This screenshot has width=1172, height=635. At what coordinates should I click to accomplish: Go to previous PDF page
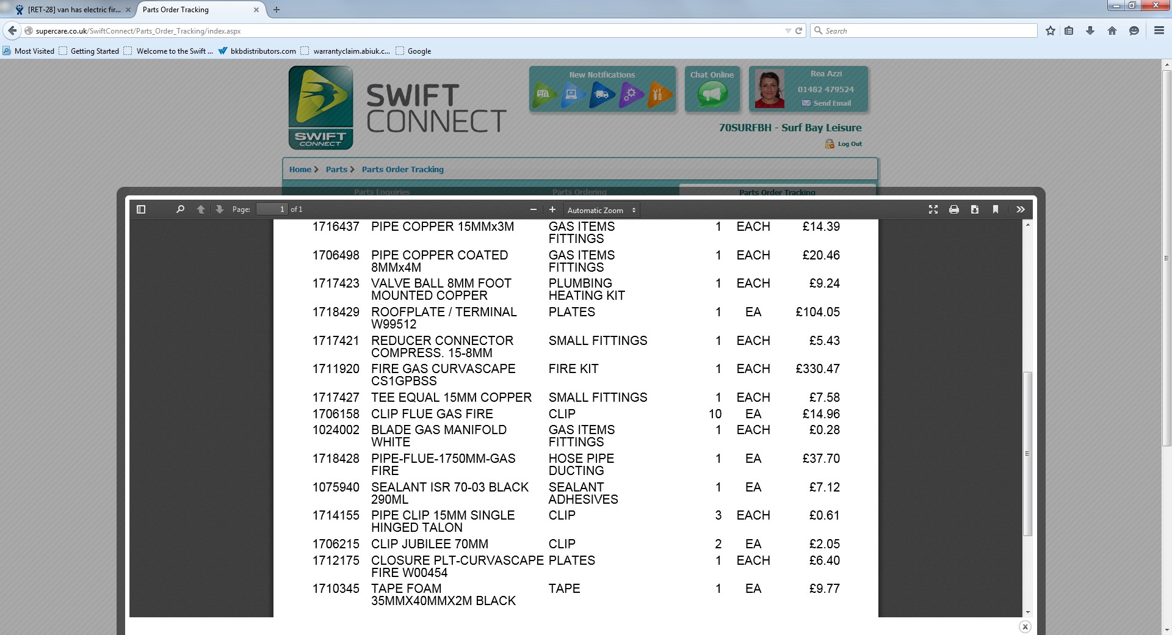tap(200, 209)
